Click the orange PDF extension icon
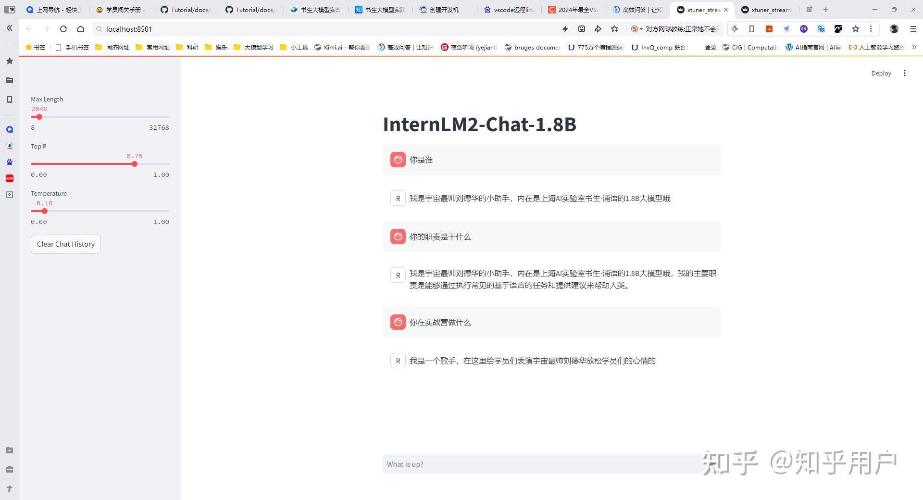This screenshot has width=923, height=500. coord(769,29)
